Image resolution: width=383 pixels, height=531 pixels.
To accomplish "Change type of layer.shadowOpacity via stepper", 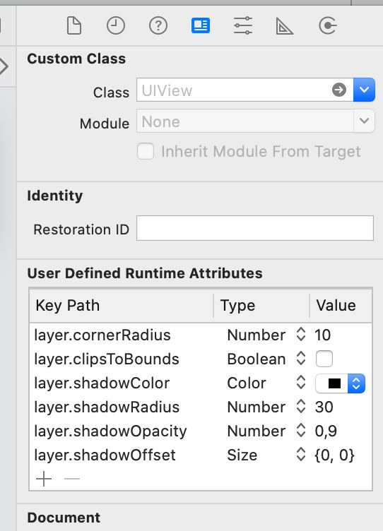I will click(300, 431).
